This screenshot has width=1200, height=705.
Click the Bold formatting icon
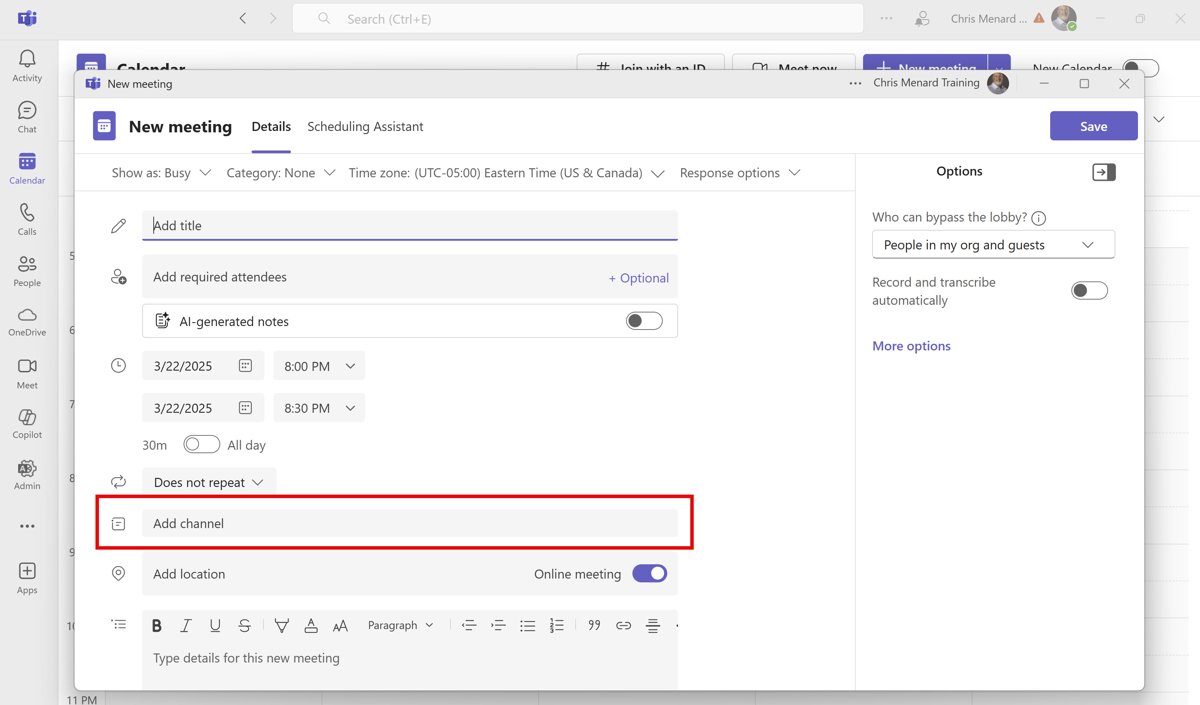157,625
